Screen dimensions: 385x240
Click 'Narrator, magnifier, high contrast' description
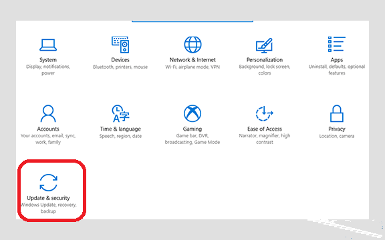pyautogui.click(x=265, y=139)
